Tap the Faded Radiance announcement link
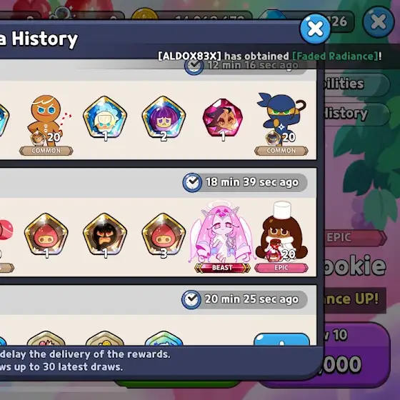400x400 pixels. (336, 56)
